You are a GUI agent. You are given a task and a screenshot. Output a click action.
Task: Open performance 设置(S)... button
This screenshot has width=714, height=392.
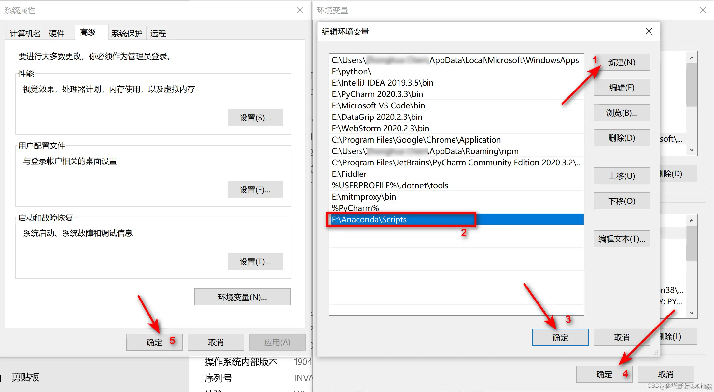[255, 118]
